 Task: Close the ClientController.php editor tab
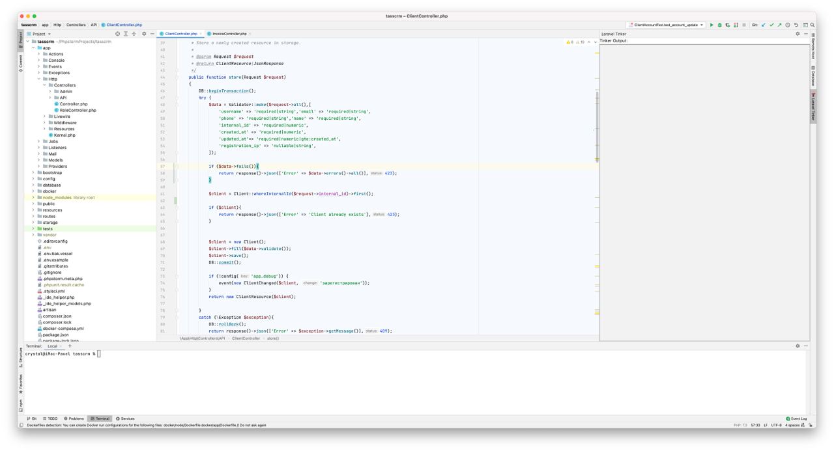[202, 33]
